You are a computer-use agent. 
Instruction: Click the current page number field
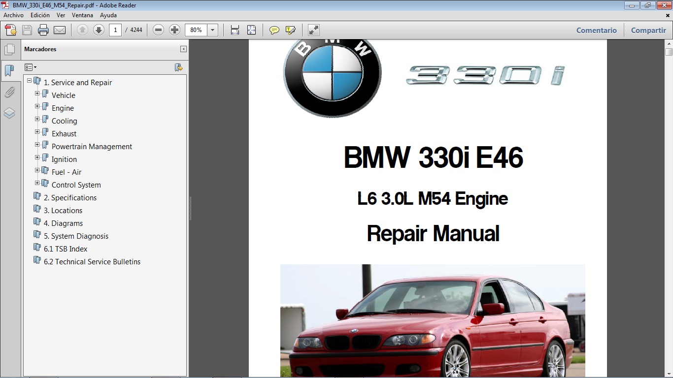pyautogui.click(x=115, y=30)
